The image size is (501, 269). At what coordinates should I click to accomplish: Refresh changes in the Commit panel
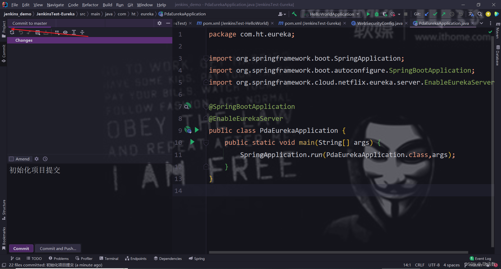point(12,32)
